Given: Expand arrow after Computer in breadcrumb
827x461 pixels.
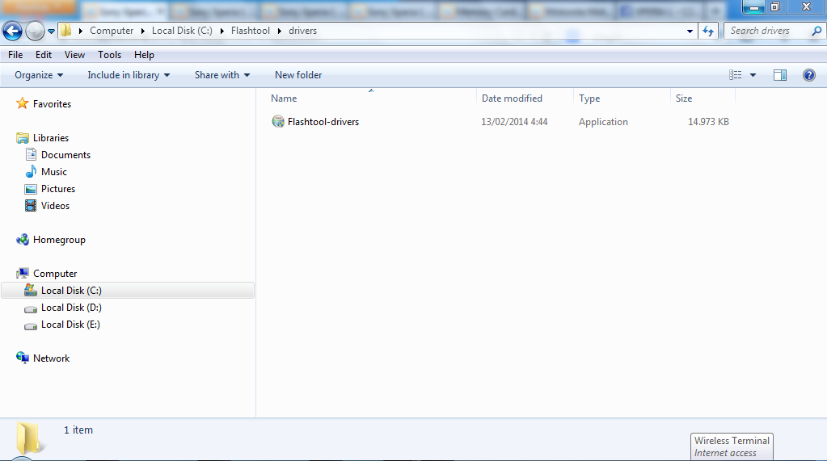Looking at the screenshot, I should pos(143,31).
